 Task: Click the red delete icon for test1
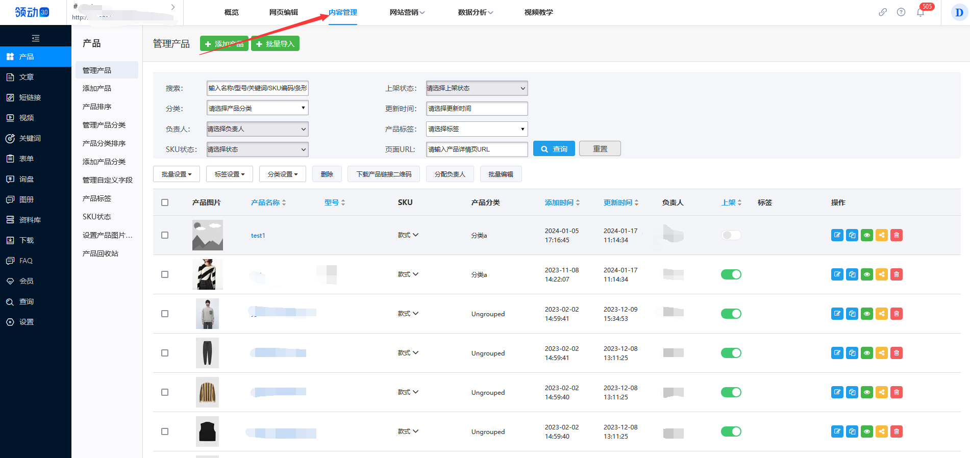pos(897,235)
